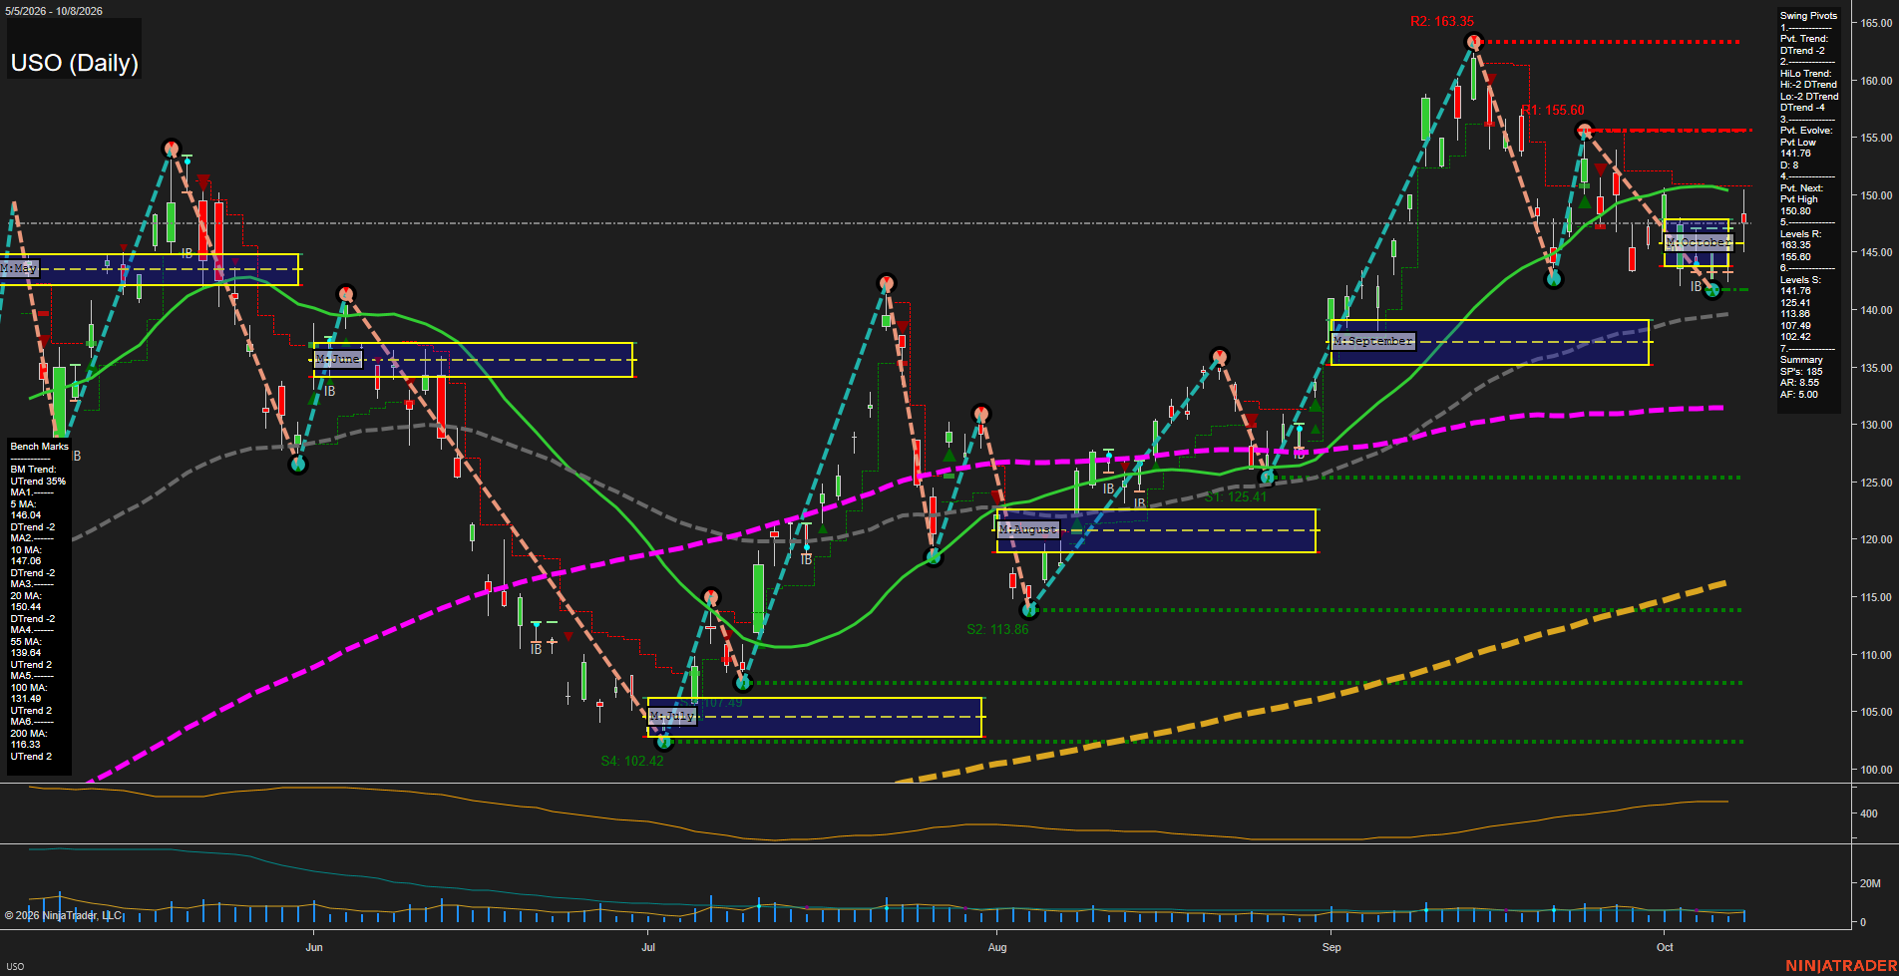Click the R1: 155.60 resistance label
The width and height of the screenshot is (1899, 976).
pyautogui.click(x=1553, y=111)
